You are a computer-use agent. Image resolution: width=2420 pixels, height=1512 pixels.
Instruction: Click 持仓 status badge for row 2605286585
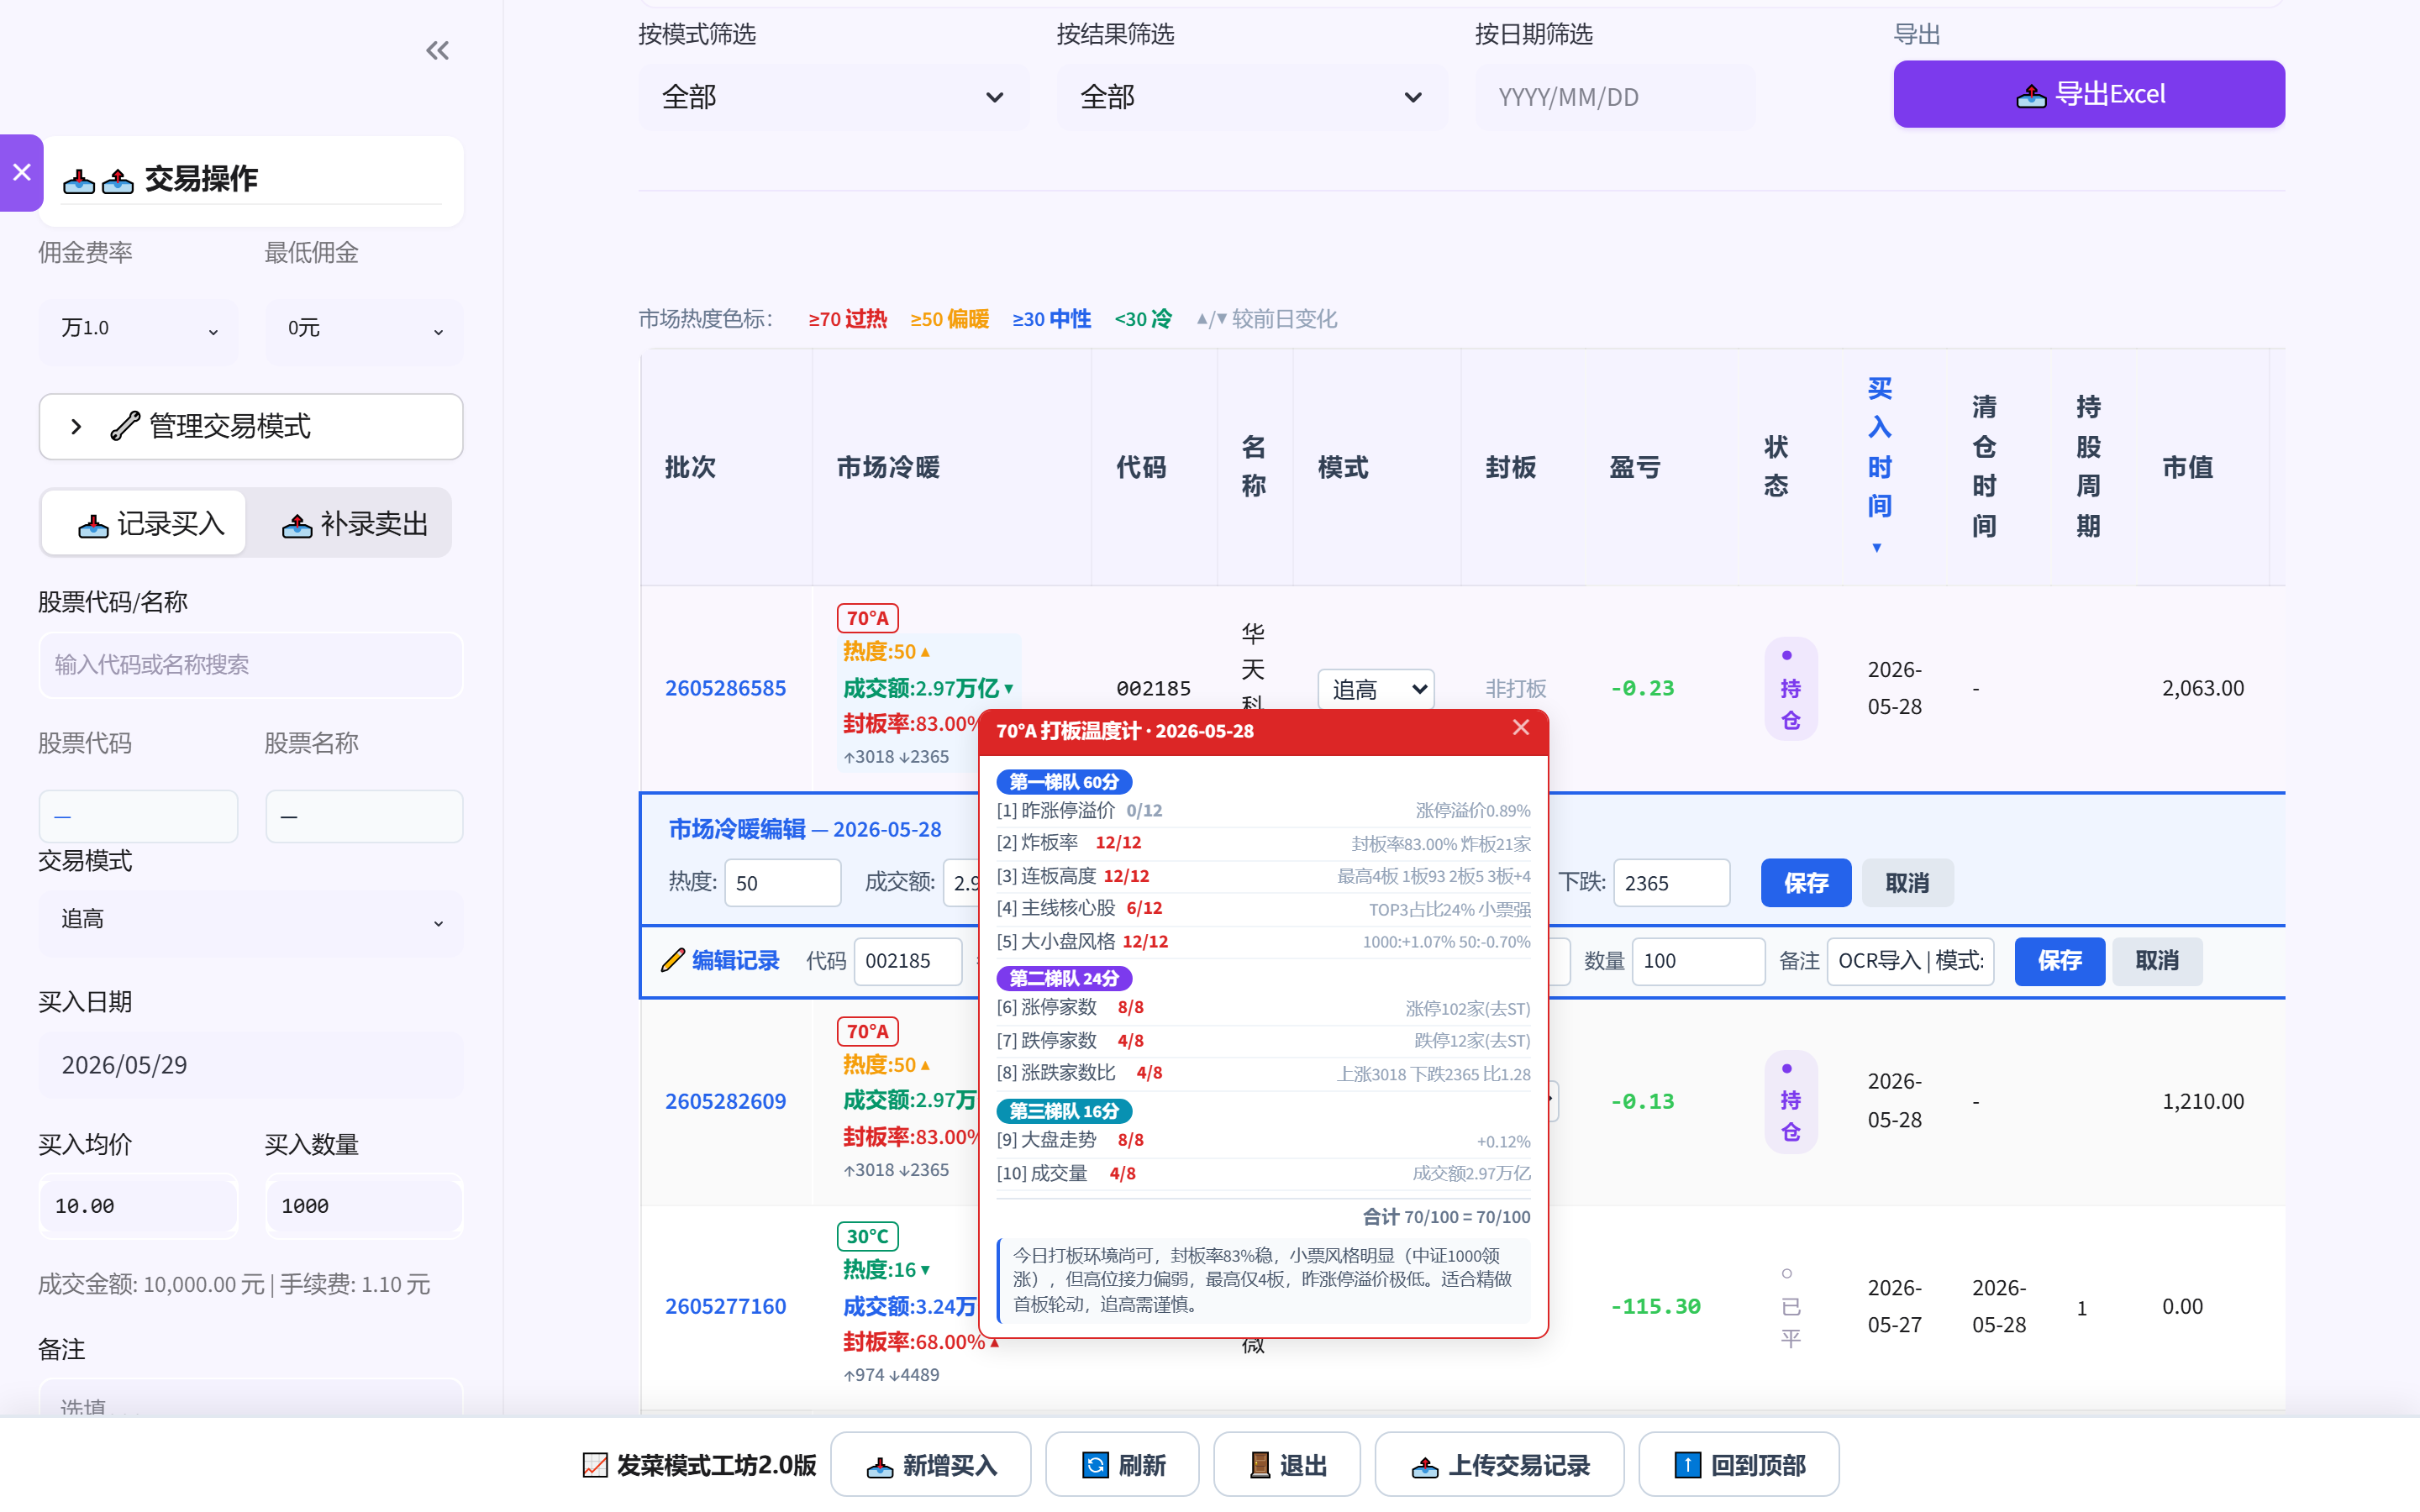(1790, 688)
